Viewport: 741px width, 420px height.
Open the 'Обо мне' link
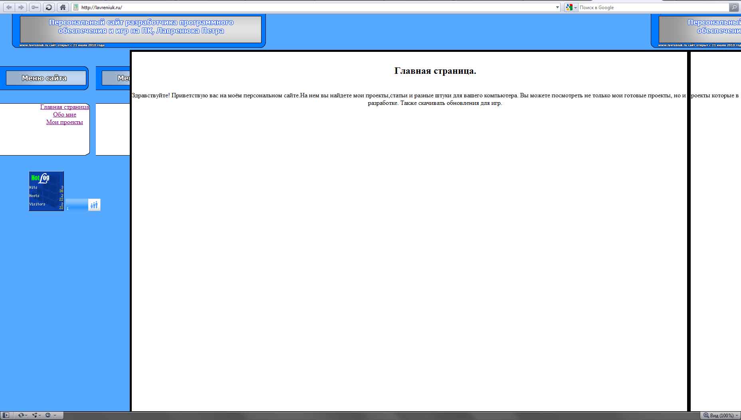[64, 114]
